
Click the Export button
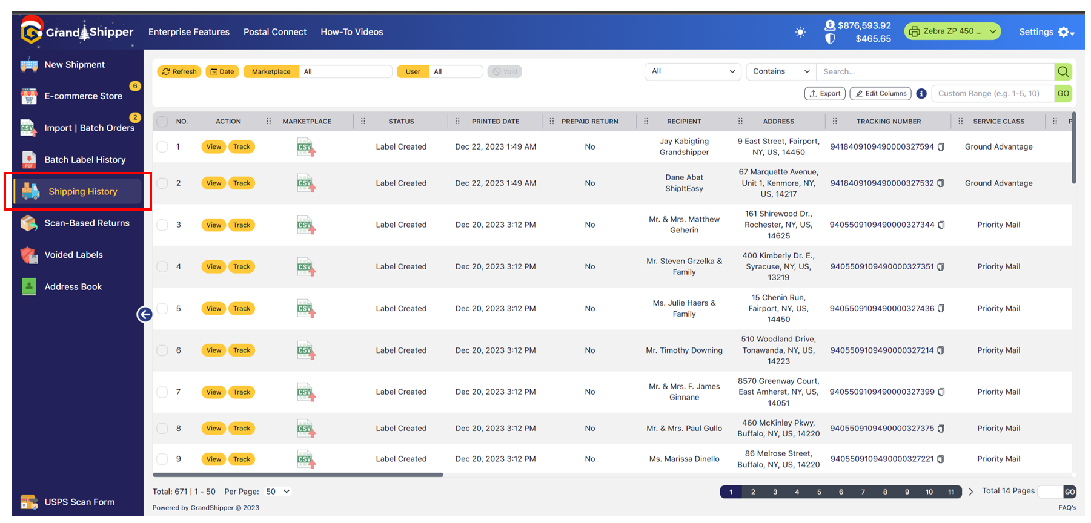[824, 94]
